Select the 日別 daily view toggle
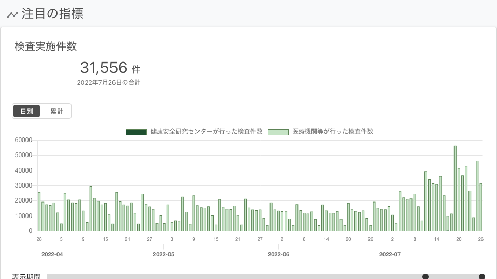This screenshot has width=497, height=279. point(26,111)
